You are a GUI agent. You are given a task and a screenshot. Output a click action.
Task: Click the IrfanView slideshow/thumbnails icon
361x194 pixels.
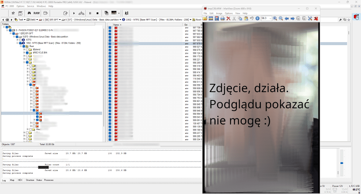[x=211, y=18]
